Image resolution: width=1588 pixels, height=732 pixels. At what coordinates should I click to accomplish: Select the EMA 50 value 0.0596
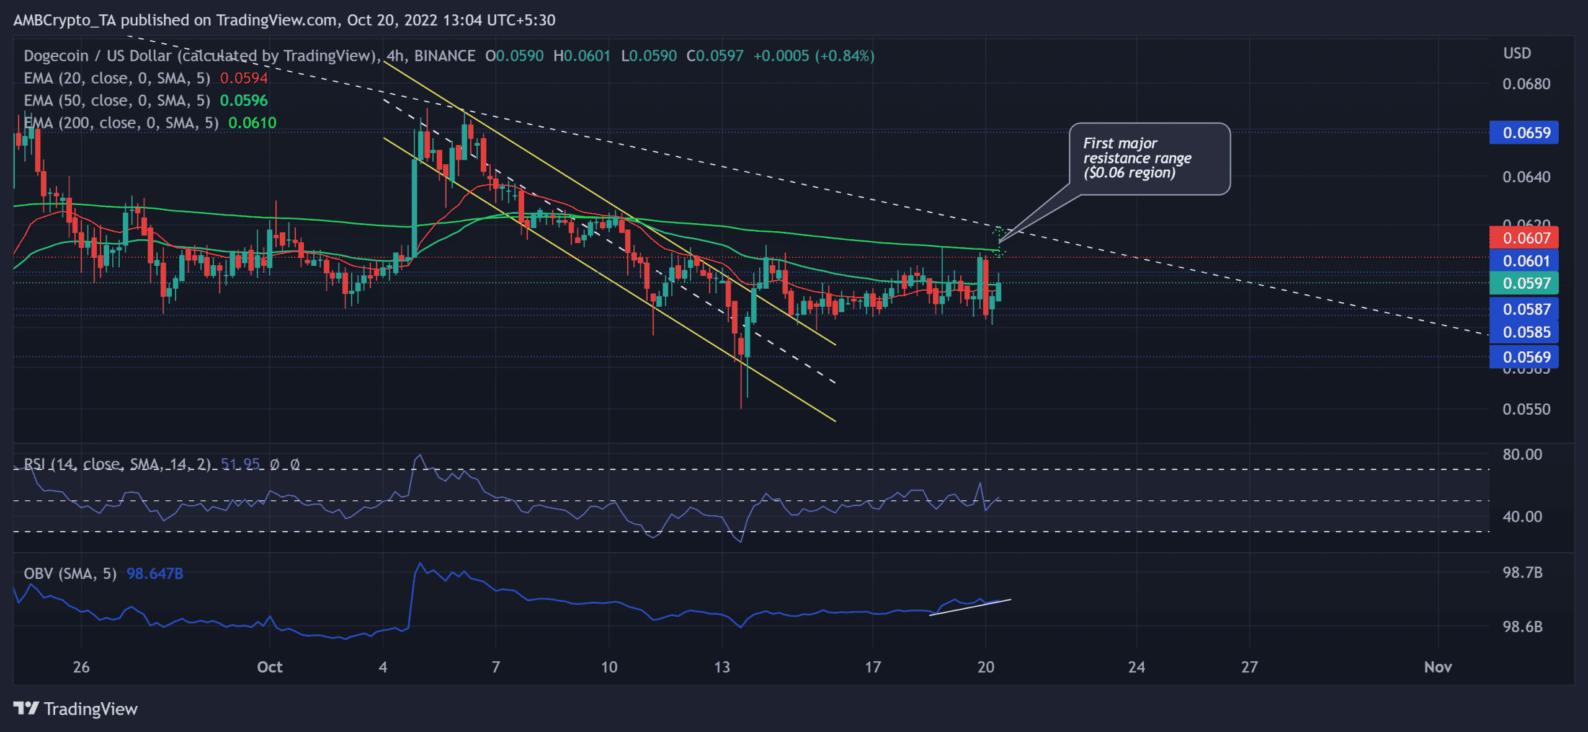tap(244, 100)
